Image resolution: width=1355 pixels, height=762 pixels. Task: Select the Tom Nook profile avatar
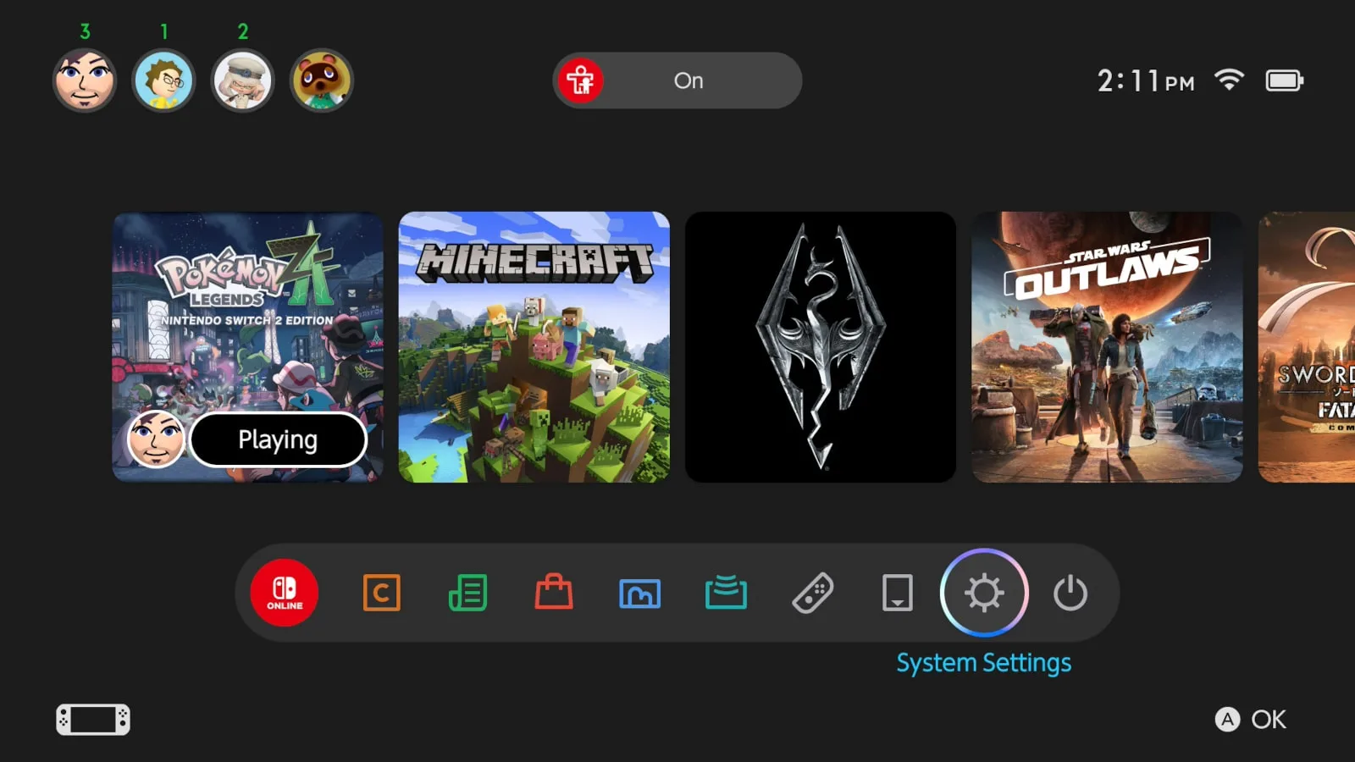(321, 80)
